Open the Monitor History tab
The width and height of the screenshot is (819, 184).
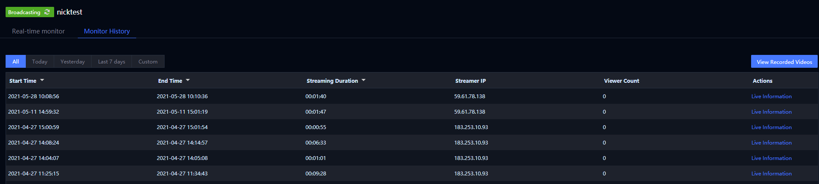click(x=107, y=31)
